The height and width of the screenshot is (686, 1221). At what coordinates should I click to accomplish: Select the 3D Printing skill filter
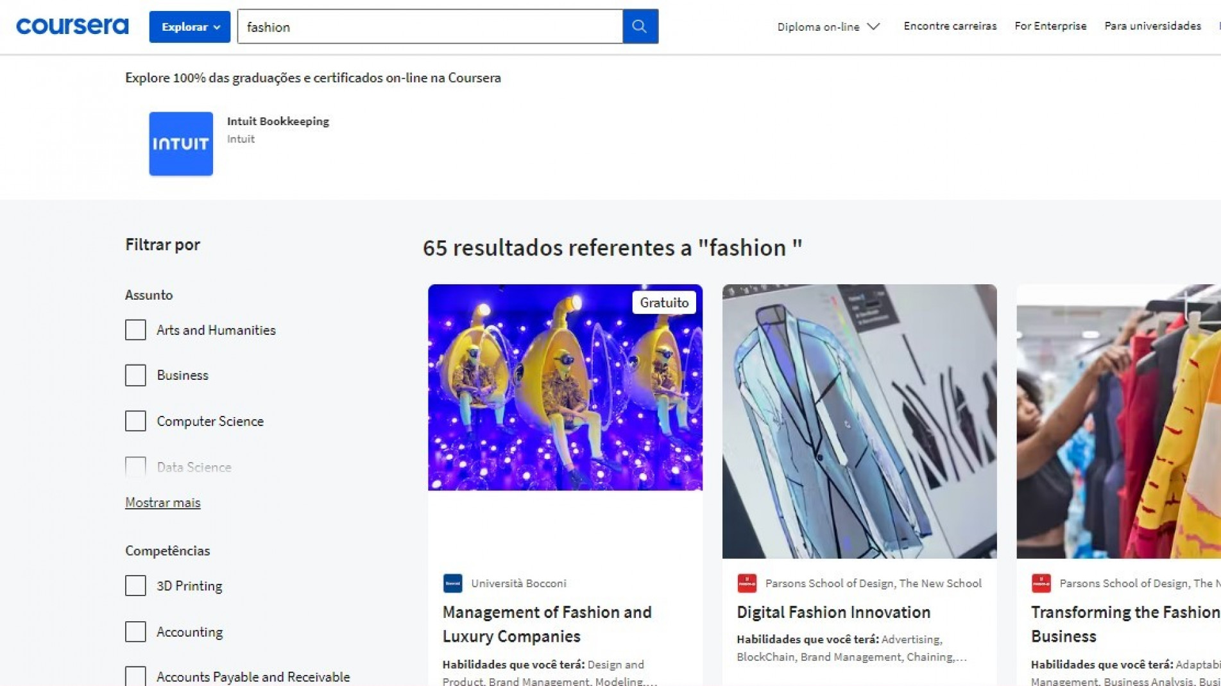(135, 586)
